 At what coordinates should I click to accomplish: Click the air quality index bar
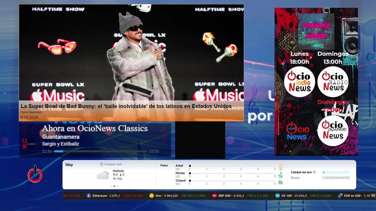coord(336,172)
